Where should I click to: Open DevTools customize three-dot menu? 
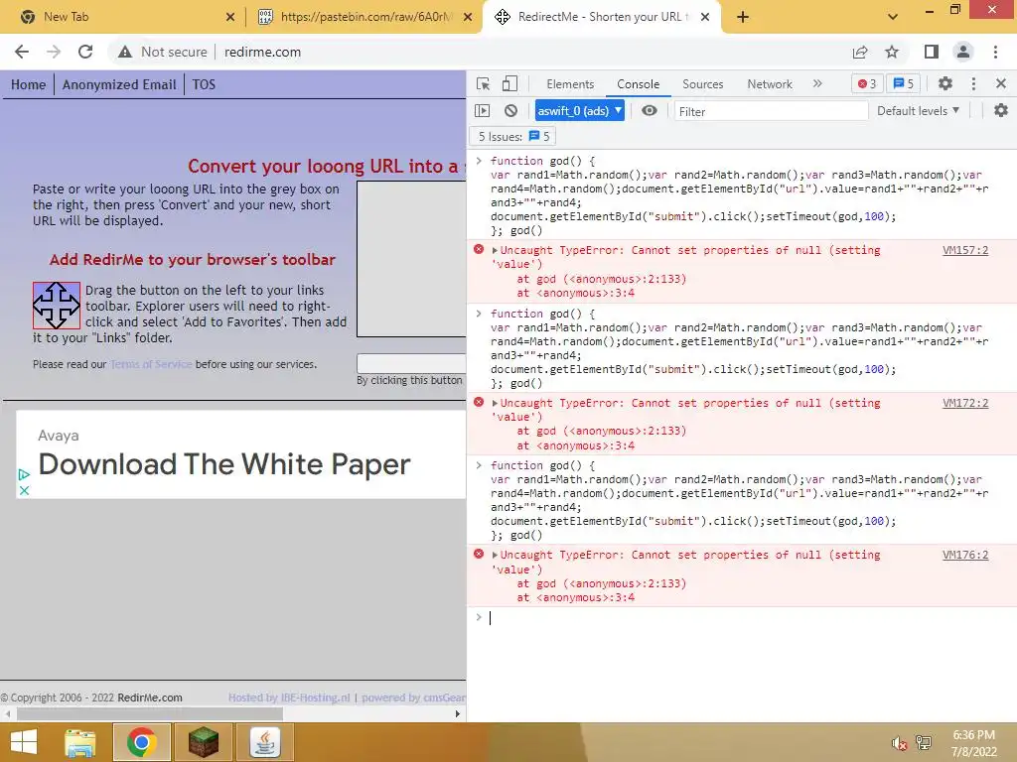973,83
